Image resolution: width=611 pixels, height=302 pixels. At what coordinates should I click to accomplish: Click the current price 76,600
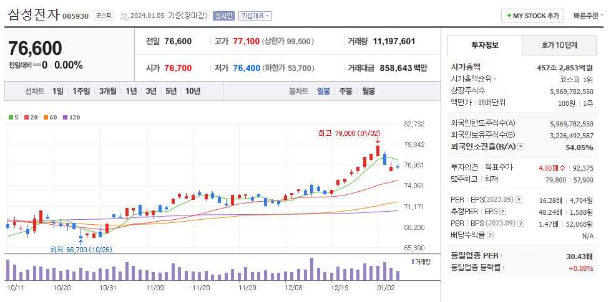click(x=35, y=48)
